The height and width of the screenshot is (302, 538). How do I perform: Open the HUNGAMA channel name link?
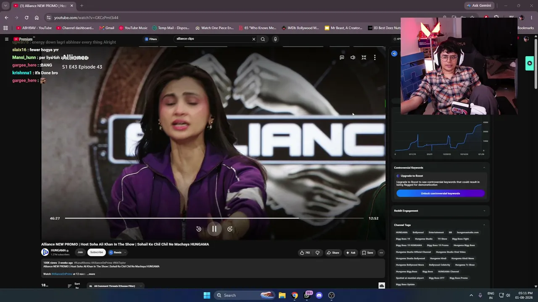[x=58, y=250]
